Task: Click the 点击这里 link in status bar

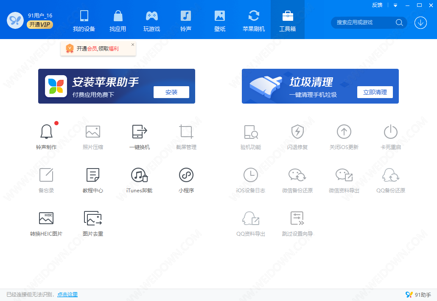Action: click(67, 295)
